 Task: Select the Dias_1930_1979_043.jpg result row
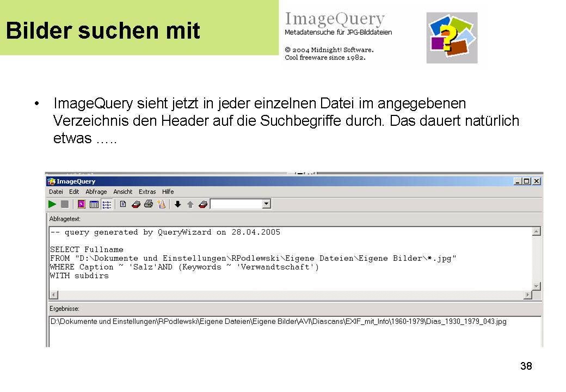278,322
